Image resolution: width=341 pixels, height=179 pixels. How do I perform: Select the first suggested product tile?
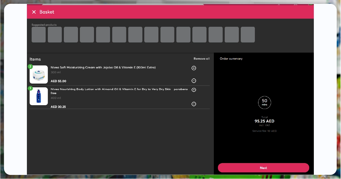click(39, 35)
